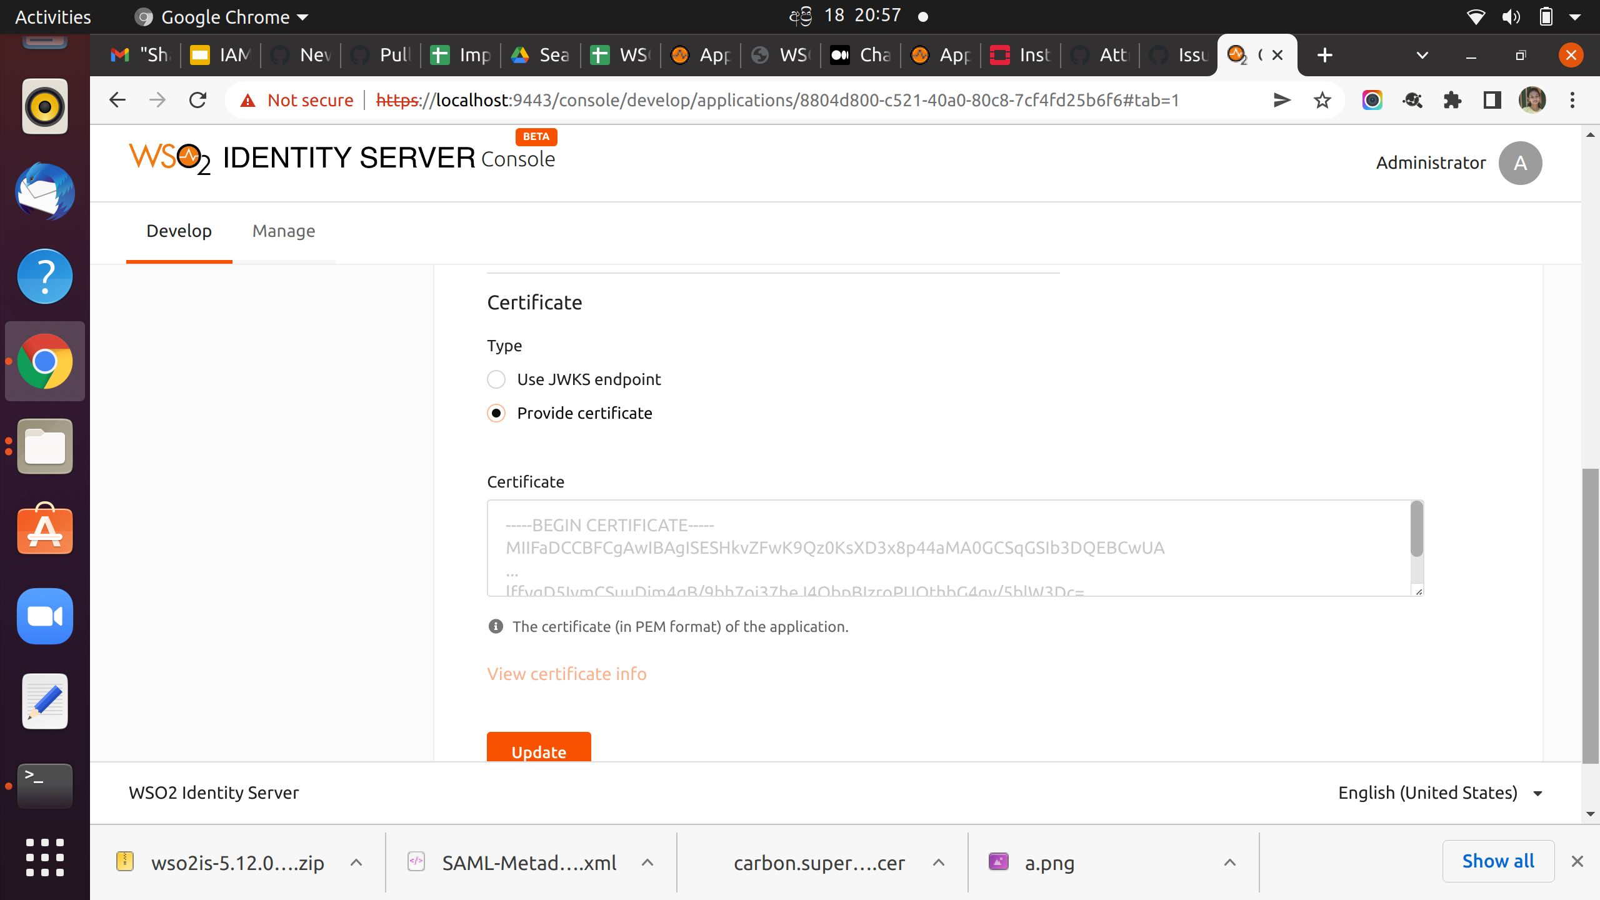1600x900 pixels.
Task: Switch to the Manage tab
Action: (284, 231)
